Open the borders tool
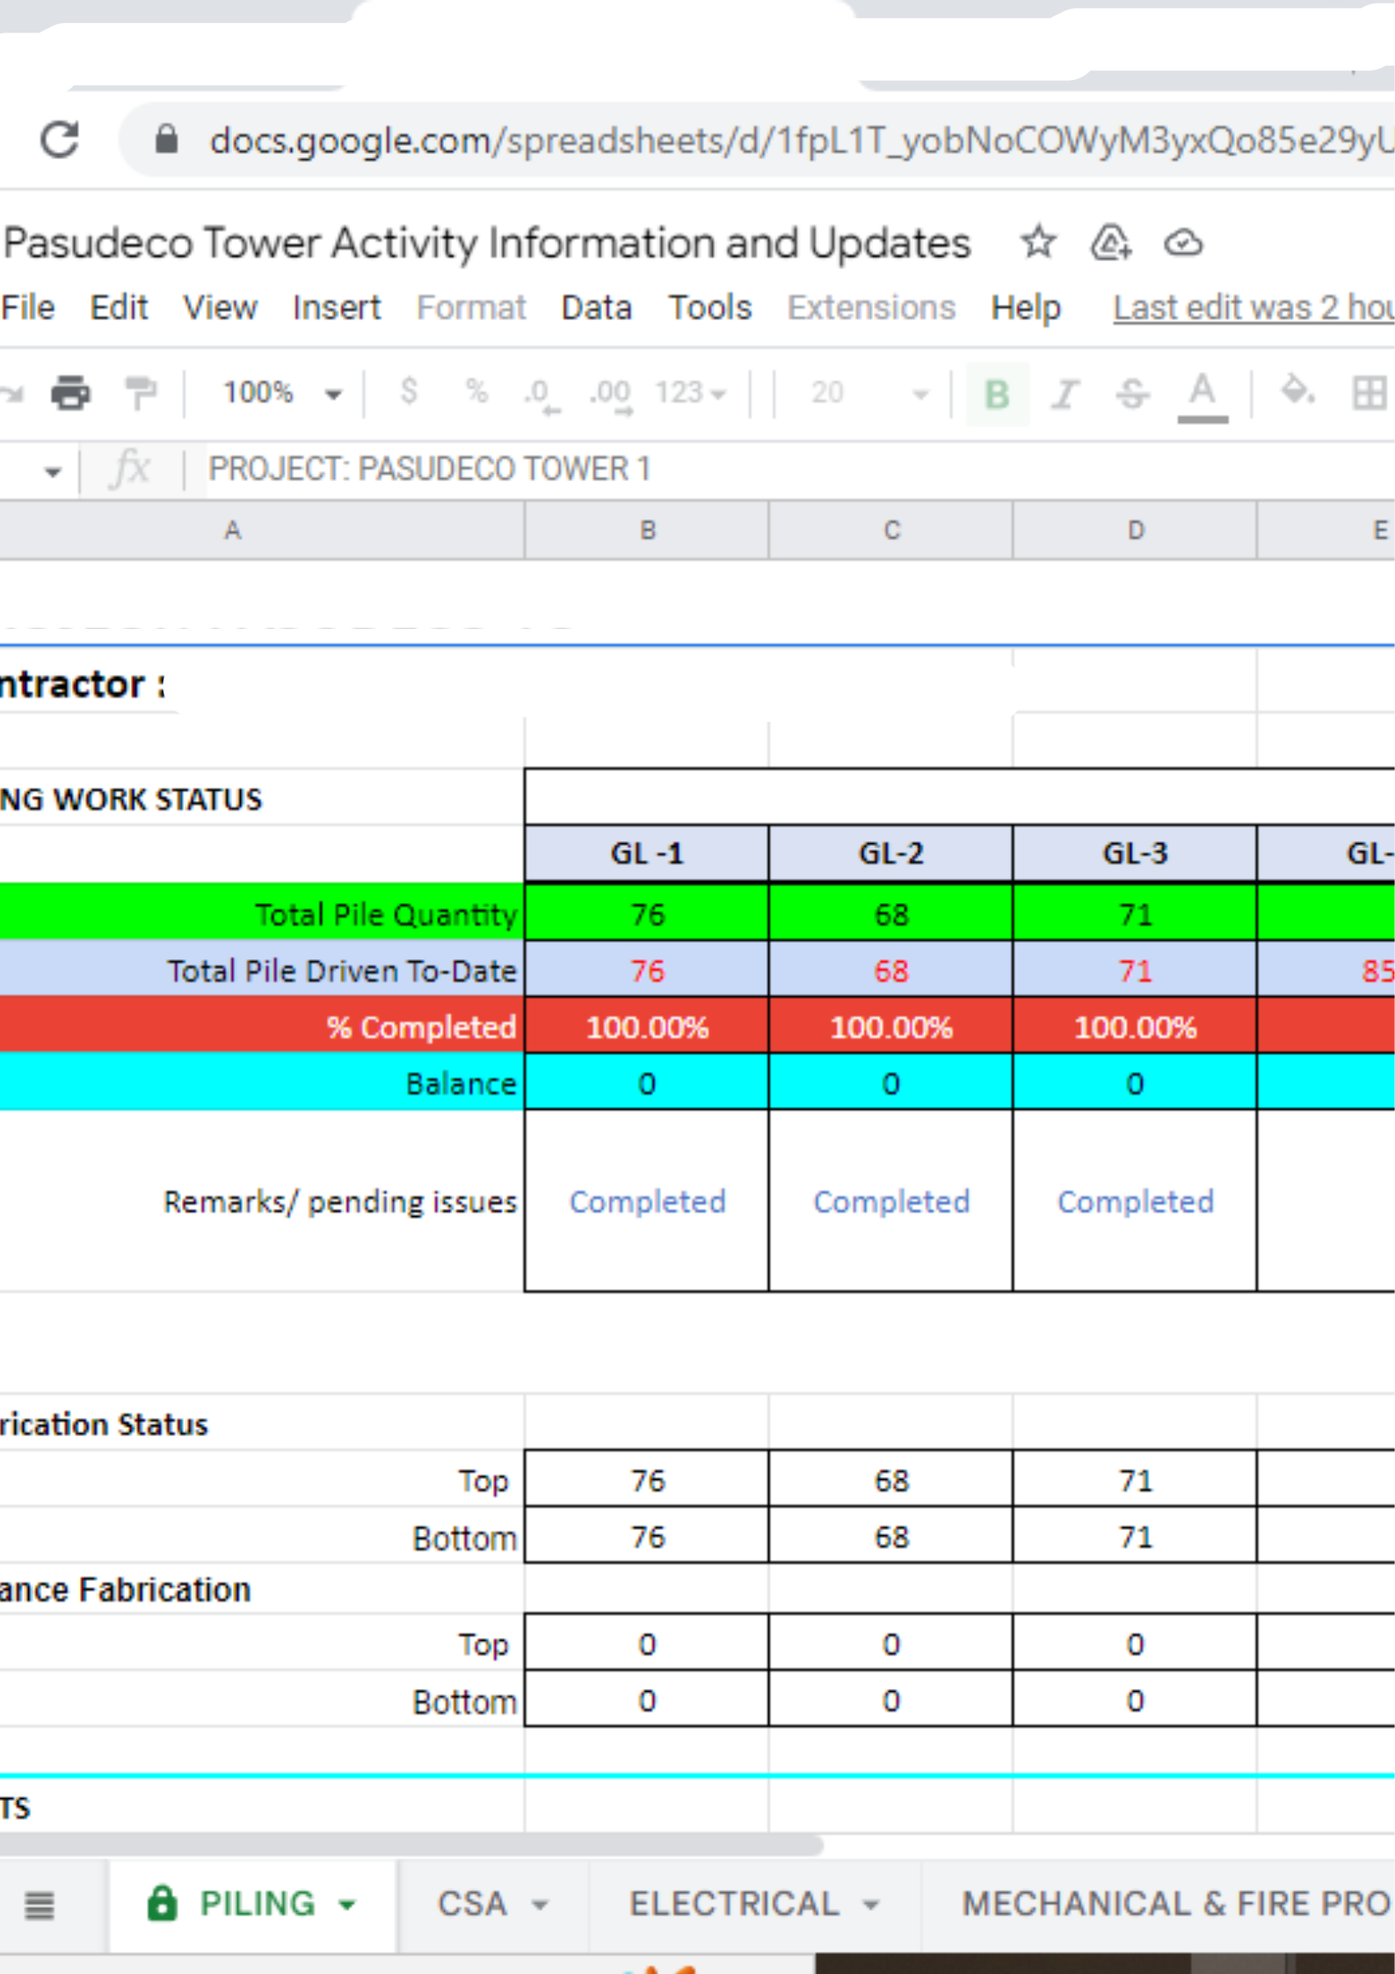1395x1974 pixels. pos(1369,393)
